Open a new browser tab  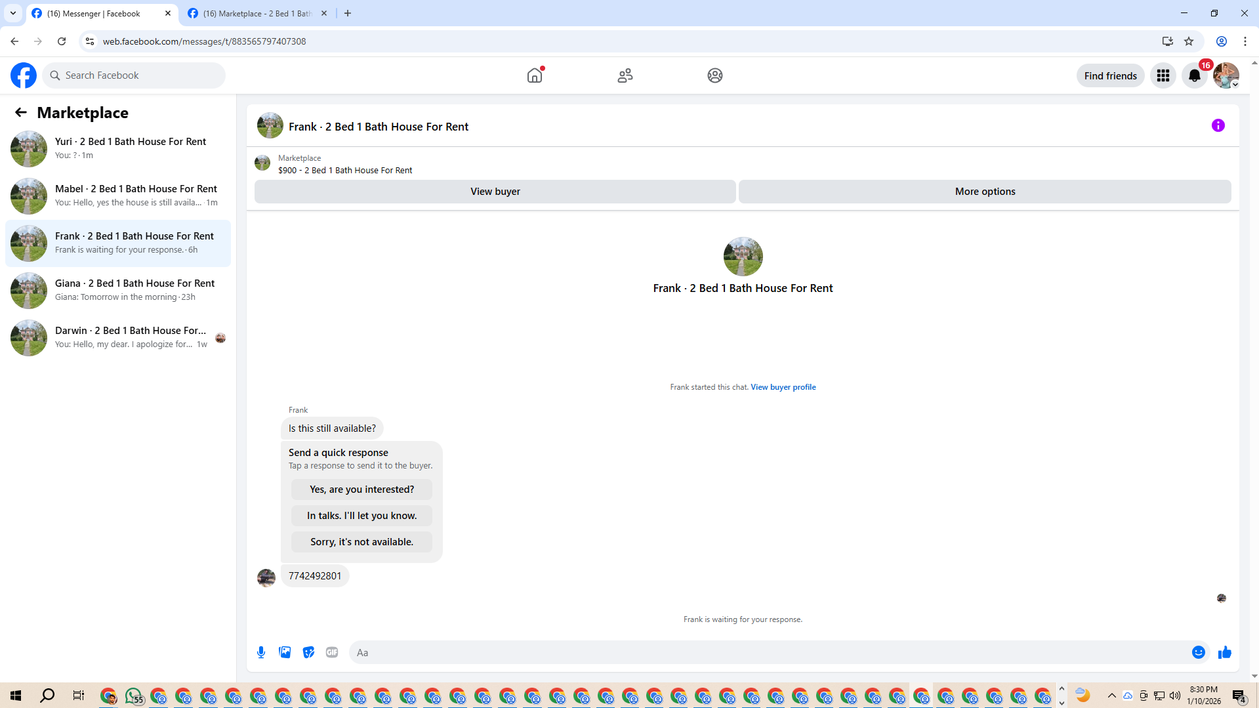pyautogui.click(x=348, y=13)
